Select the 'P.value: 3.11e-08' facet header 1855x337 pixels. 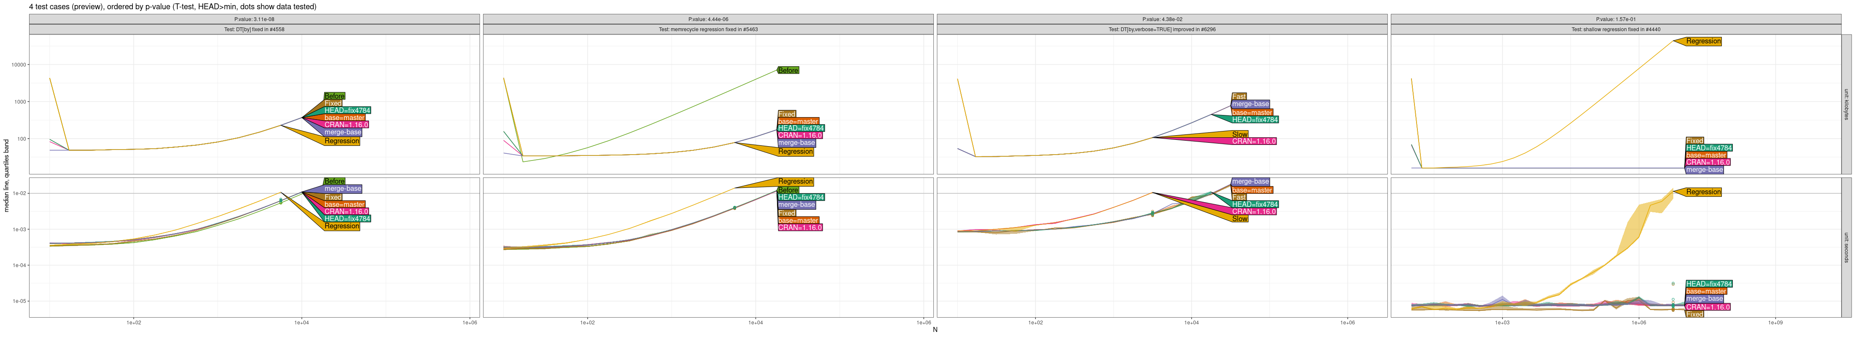[254, 19]
